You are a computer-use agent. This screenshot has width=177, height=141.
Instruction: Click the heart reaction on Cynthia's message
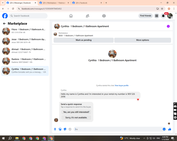(138, 99)
